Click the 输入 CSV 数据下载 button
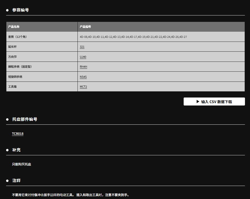The height and width of the screenshot is (199, 250). tap(214, 101)
